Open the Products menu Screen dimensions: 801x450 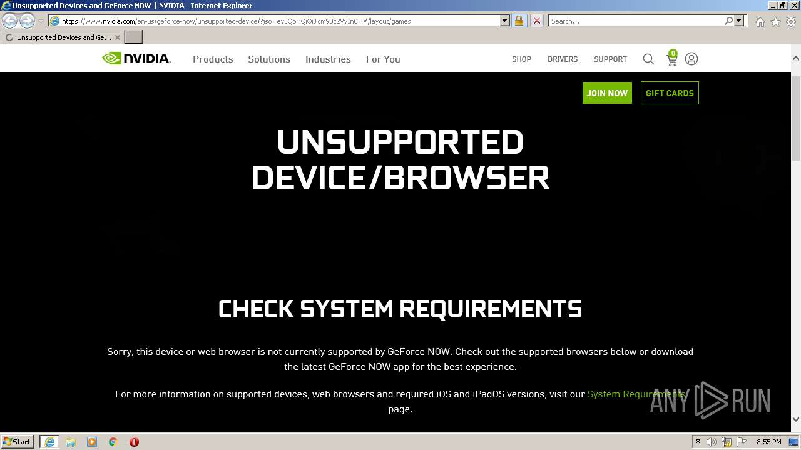213,59
